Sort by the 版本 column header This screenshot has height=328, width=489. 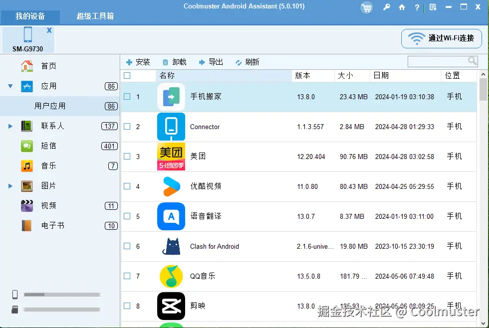point(313,75)
